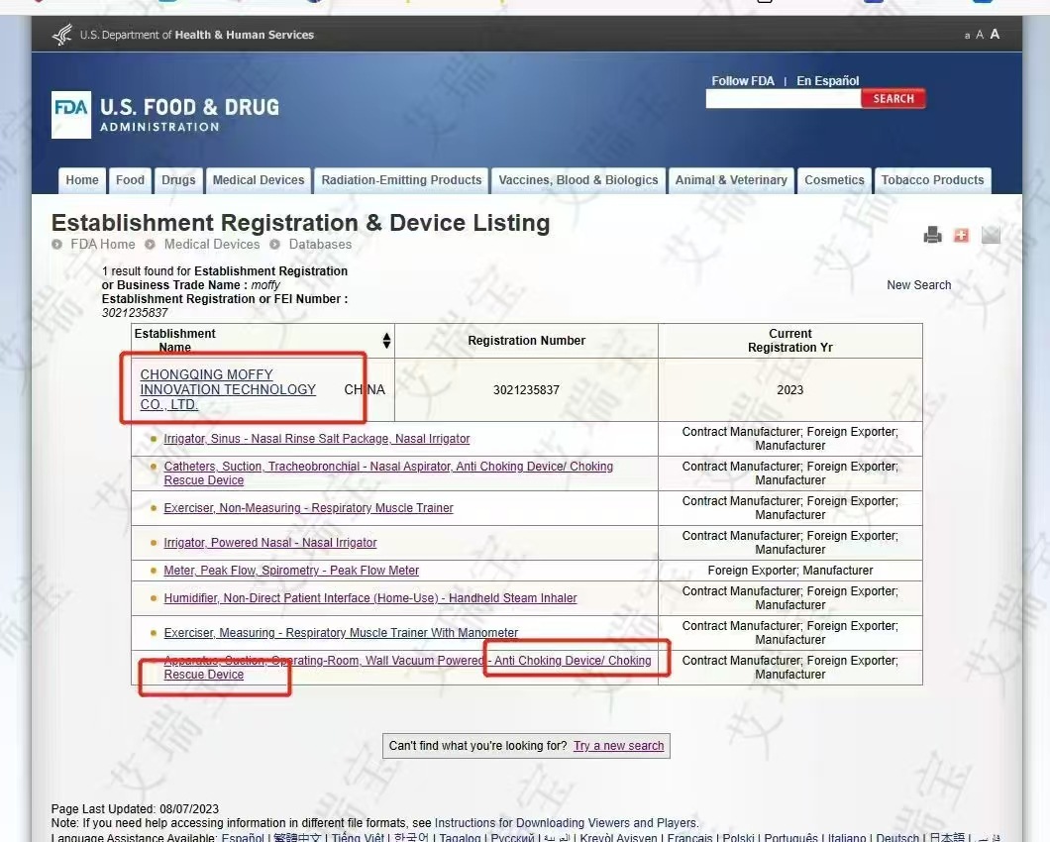Switch to En Español
This screenshot has height=842, width=1050.
(x=828, y=81)
